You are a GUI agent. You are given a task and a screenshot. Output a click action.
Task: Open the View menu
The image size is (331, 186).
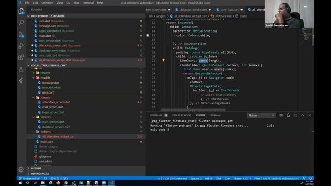pyautogui.click(x=60, y=3)
